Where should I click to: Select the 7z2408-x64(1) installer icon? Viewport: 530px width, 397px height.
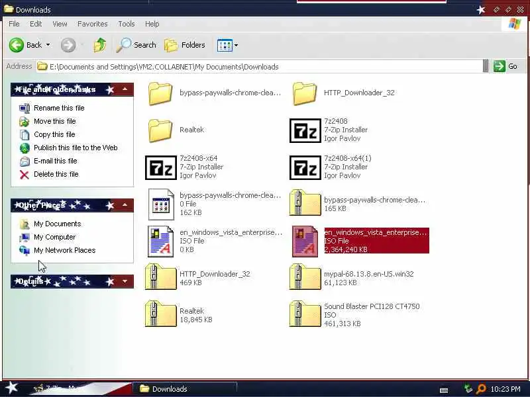point(305,167)
